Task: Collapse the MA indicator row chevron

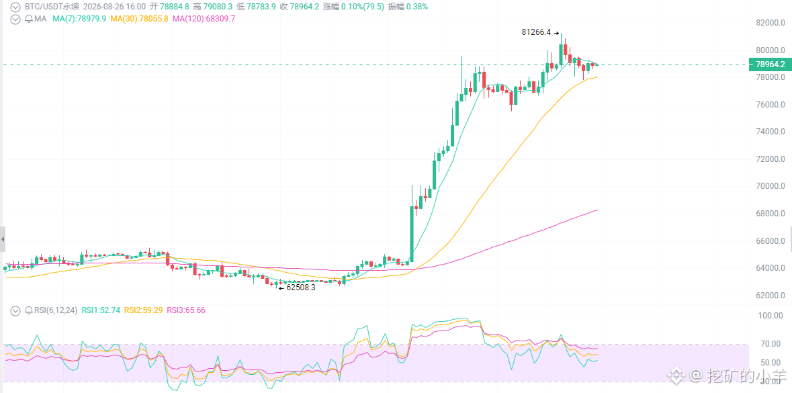Action: (x=16, y=19)
